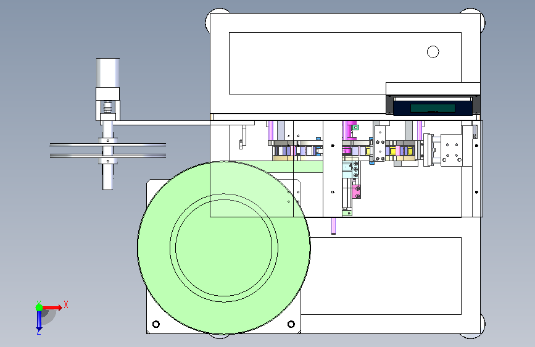Select the bottom-right bolt hole of the bowl base plate
Screen dimensions: 535x347
tap(291, 324)
